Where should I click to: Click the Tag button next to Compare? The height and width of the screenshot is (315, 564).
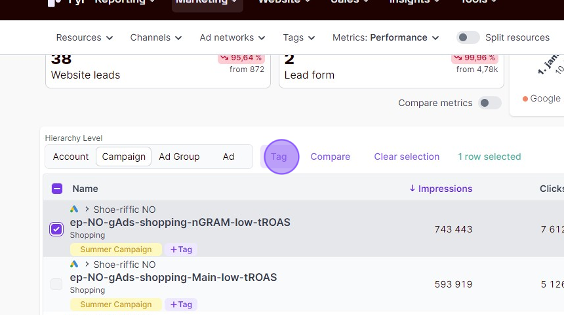[x=279, y=157]
